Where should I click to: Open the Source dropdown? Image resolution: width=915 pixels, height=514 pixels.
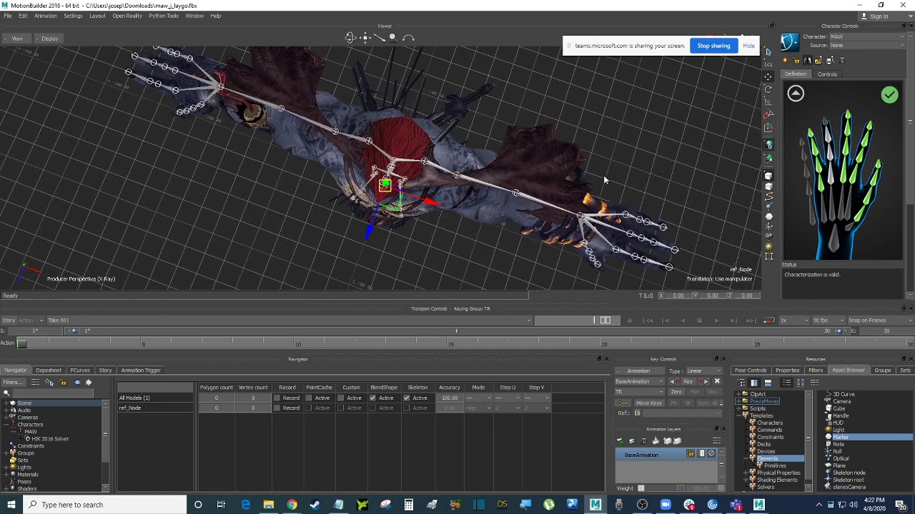pos(867,45)
